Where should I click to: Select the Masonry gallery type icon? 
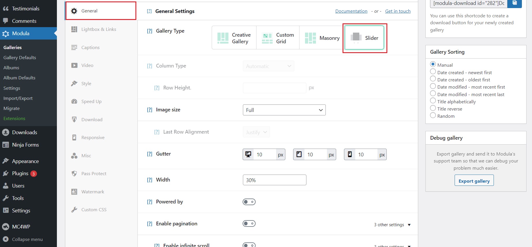click(x=310, y=38)
